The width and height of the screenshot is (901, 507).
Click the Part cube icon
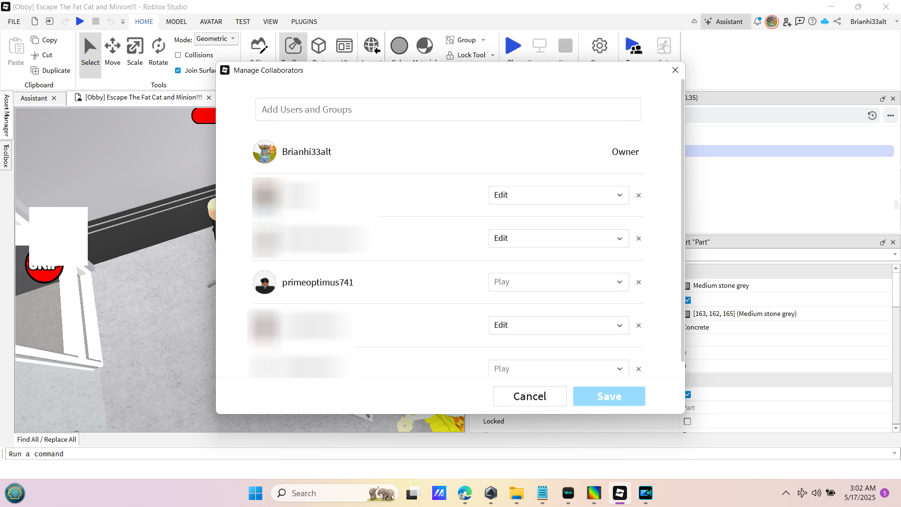click(x=319, y=46)
